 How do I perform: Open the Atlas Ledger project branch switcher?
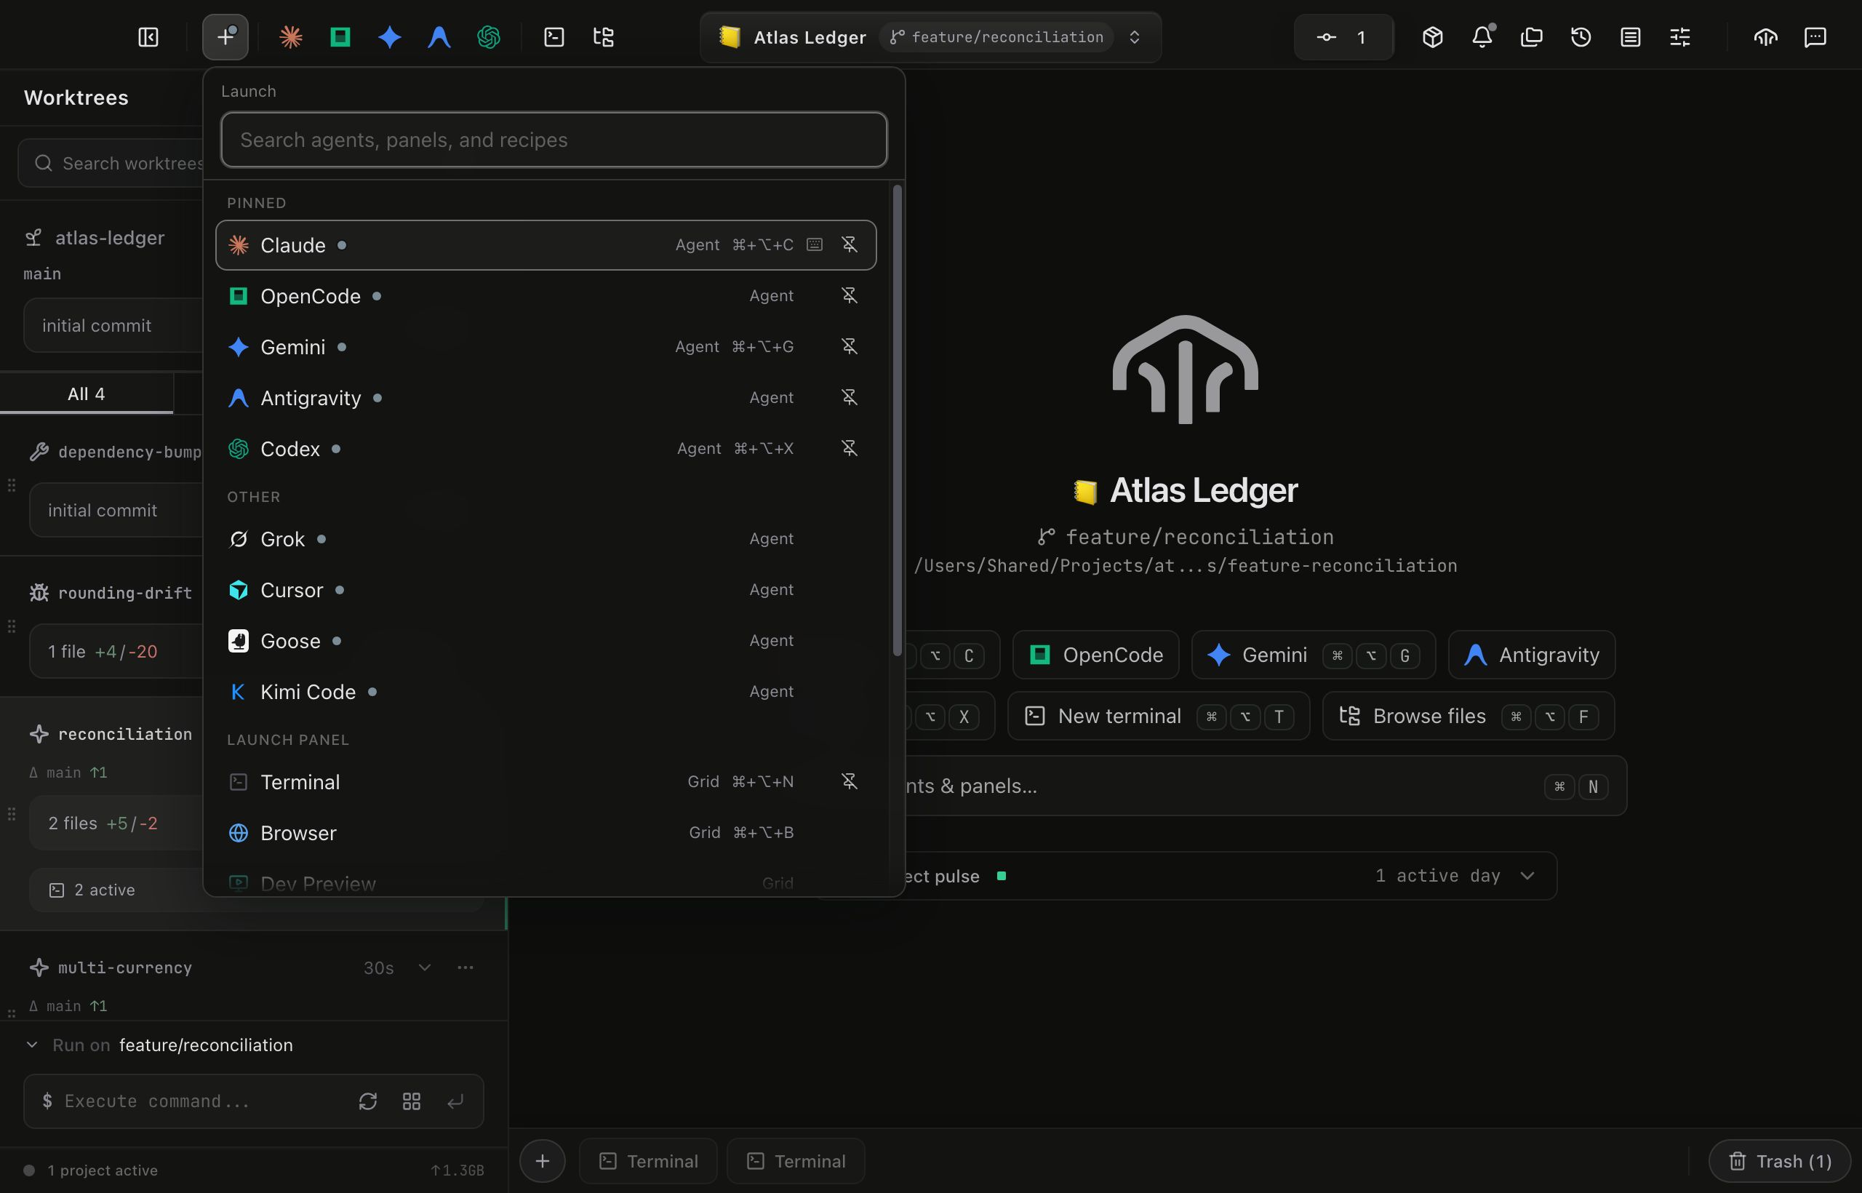coord(930,37)
